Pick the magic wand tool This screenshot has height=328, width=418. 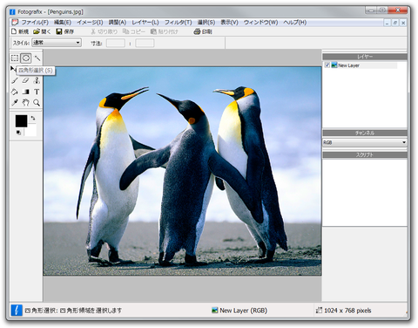pyautogui.click(x=37, y=58)
